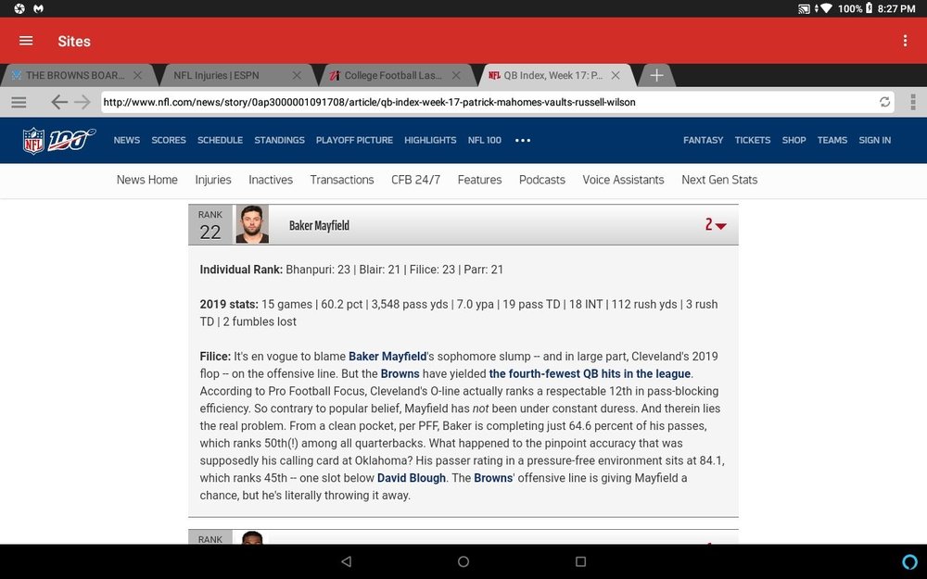Close THE BROWNS BOARD tab
This screenshot has height=579, width=927.
(x=137, y=76)
